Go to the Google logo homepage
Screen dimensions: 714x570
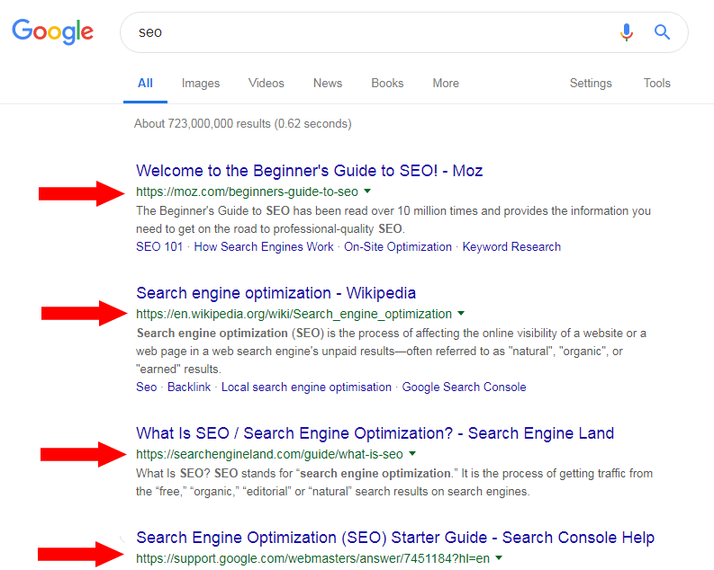(53, 31)
